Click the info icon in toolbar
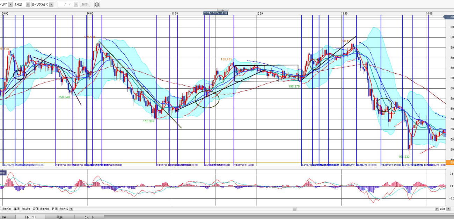This screenshot has width=454, height=219. tap(97, 5)
